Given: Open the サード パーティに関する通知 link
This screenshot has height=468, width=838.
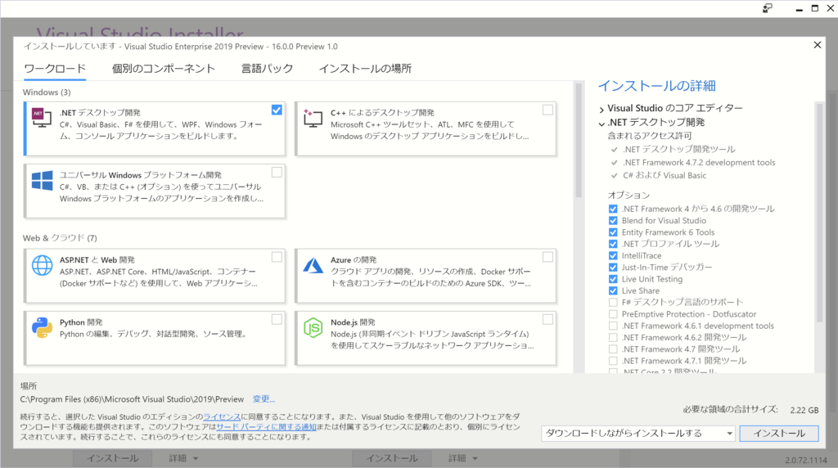Looking at the screenshot, I should pos(266,427).
